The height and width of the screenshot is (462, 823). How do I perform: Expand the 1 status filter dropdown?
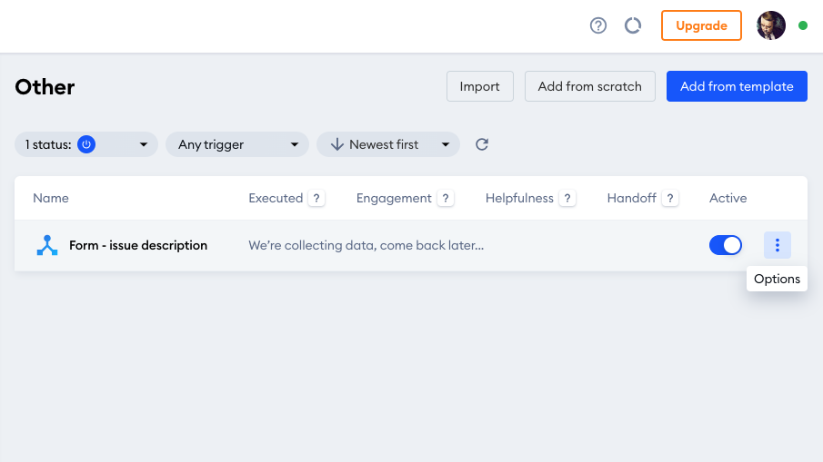(x=86, y=144)
